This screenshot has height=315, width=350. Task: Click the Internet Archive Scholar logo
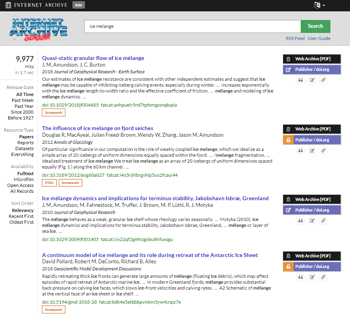click(x=39, y=28)
